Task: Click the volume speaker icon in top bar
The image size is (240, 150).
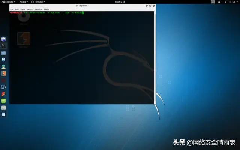Action: point(230,2)
